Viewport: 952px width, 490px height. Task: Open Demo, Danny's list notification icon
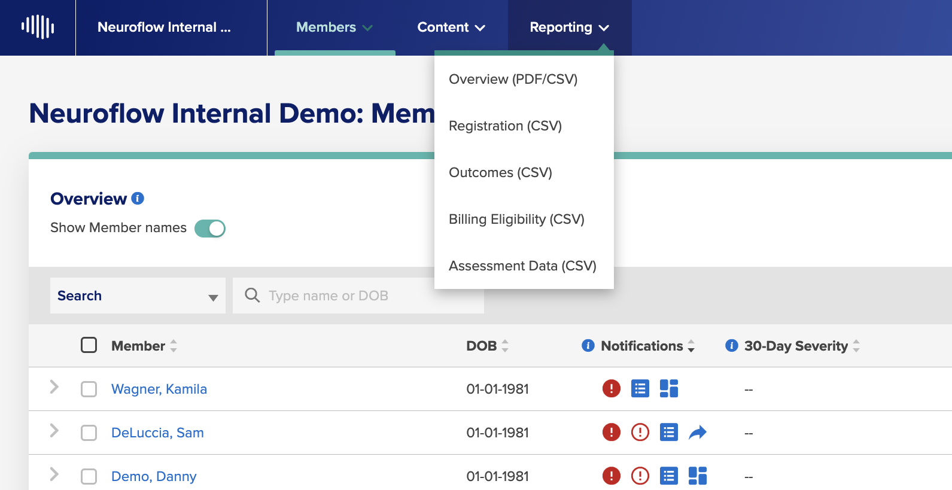click(668, 476)
